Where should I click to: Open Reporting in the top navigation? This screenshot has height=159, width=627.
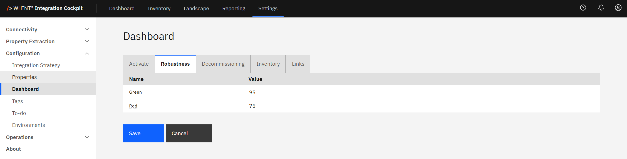(x=234, y=9)
